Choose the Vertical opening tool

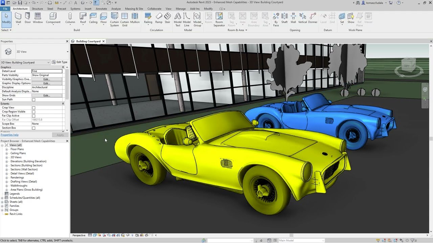click(x=303, y=19)
